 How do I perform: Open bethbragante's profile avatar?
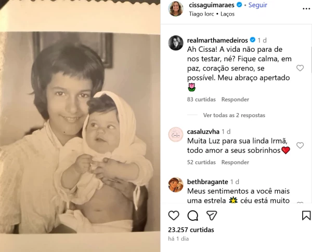(x=176, y=185)
